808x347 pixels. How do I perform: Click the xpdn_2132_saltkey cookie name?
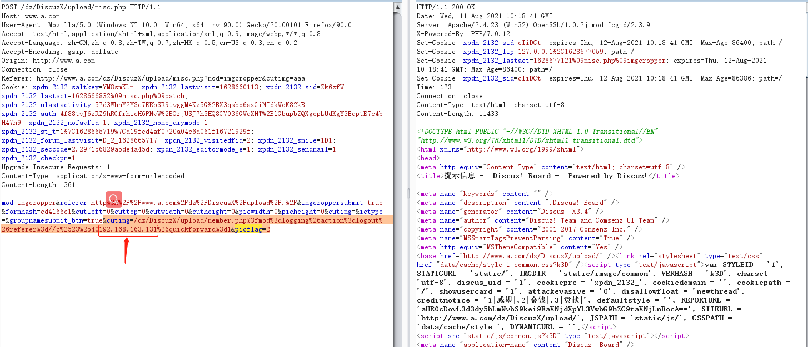(65, 87)
